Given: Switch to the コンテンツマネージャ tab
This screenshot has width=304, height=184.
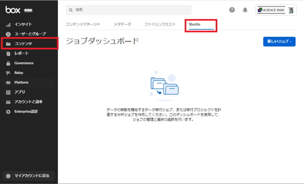Looking at the screenshot, I should tap(83, 24).
